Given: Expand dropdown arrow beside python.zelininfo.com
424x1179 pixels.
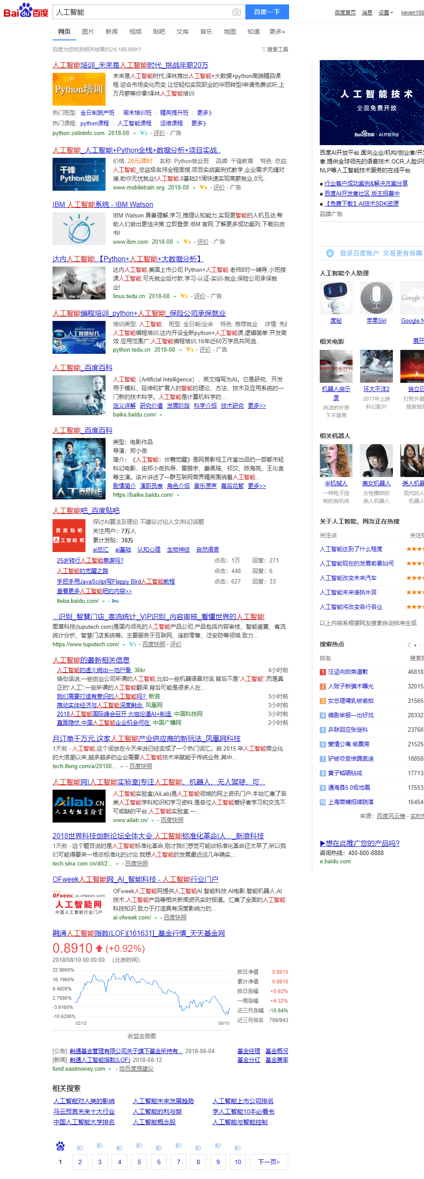Looking at the screenshot, I should pos(134,134).
